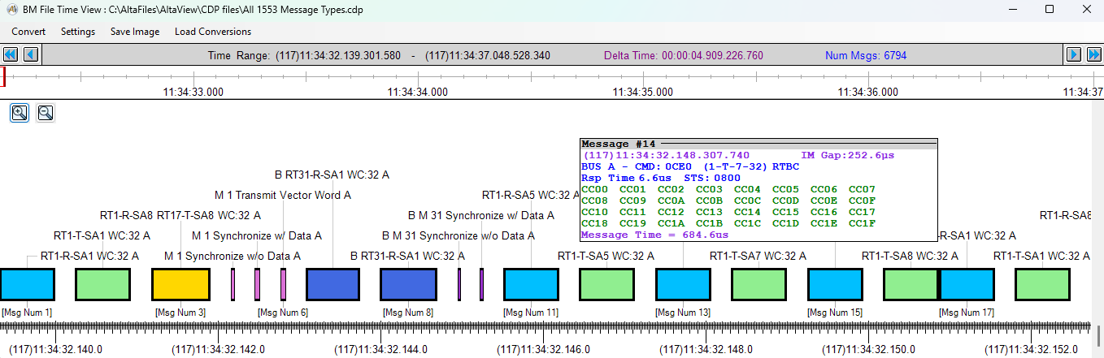1104x358 pixels.
Task: Select the yellow message block Msg Num 3
Action: tap(181, 285)
